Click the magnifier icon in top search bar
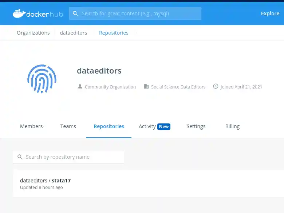The image size is (284, 213). click(75, 13)
